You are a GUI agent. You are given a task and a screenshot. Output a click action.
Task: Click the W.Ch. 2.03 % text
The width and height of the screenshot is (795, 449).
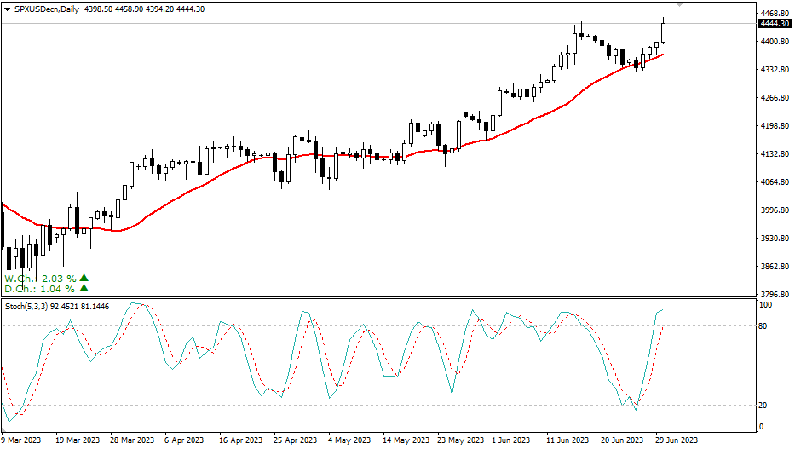pyautogui.click(x=40, y=278)
